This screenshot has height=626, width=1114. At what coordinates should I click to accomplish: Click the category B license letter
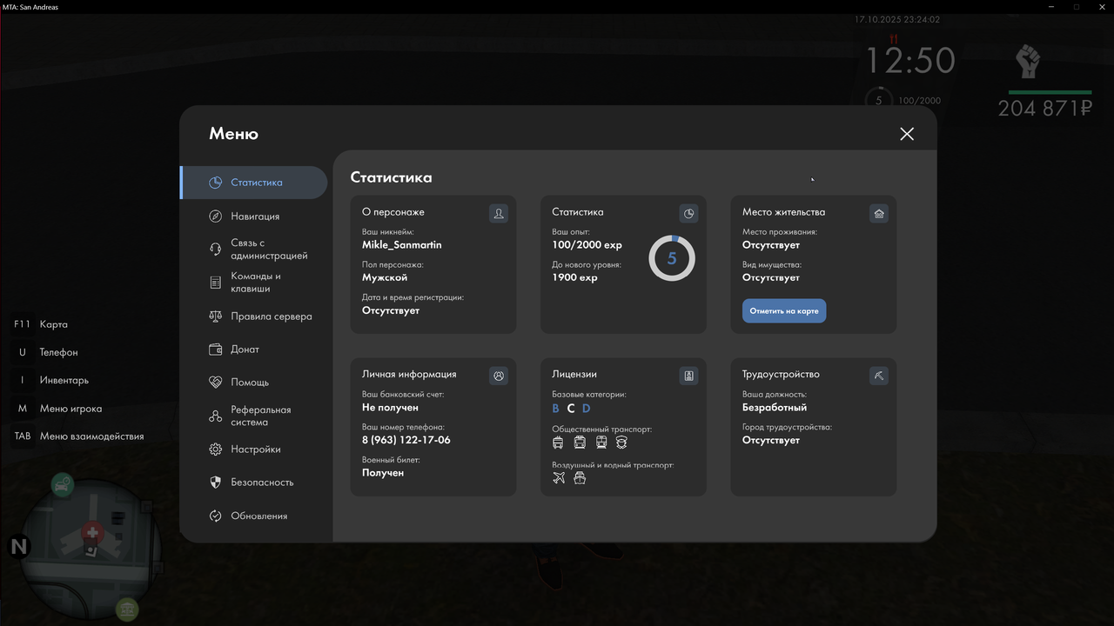pyautogui.click(x=556, y=409)
